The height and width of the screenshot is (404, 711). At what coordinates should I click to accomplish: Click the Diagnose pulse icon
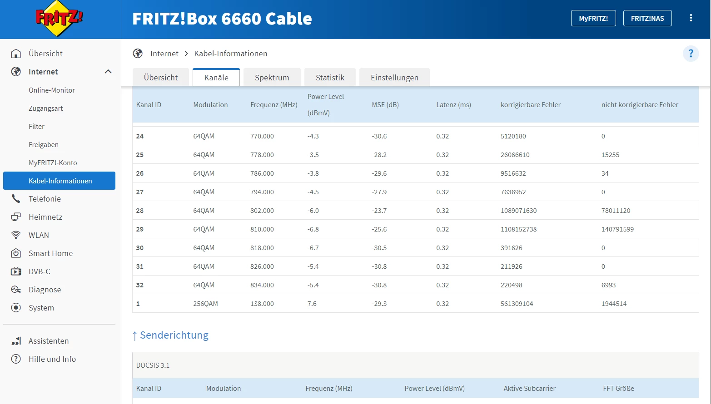[x=16, y=290]
